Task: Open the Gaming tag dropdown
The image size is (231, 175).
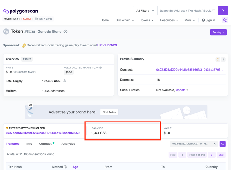Action: pyautogui.click(x=218, y=32)
